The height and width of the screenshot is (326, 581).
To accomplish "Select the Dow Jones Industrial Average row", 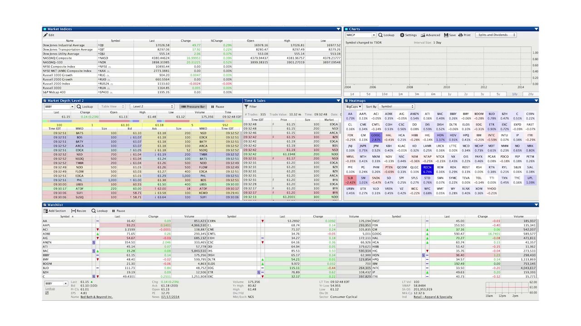I will (192, 45).
